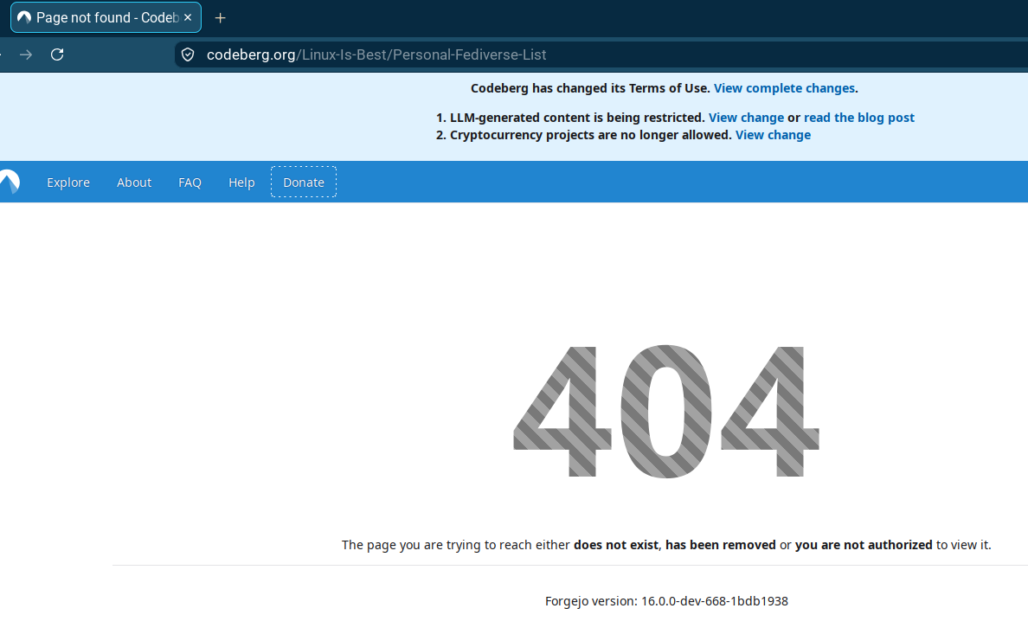The image size is (1028, 634).
Task: Open the shield tracking protection icon
Action: [188, 54]
